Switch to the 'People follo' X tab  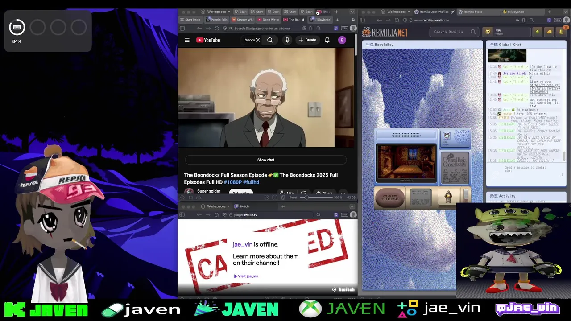click(217, 20)
